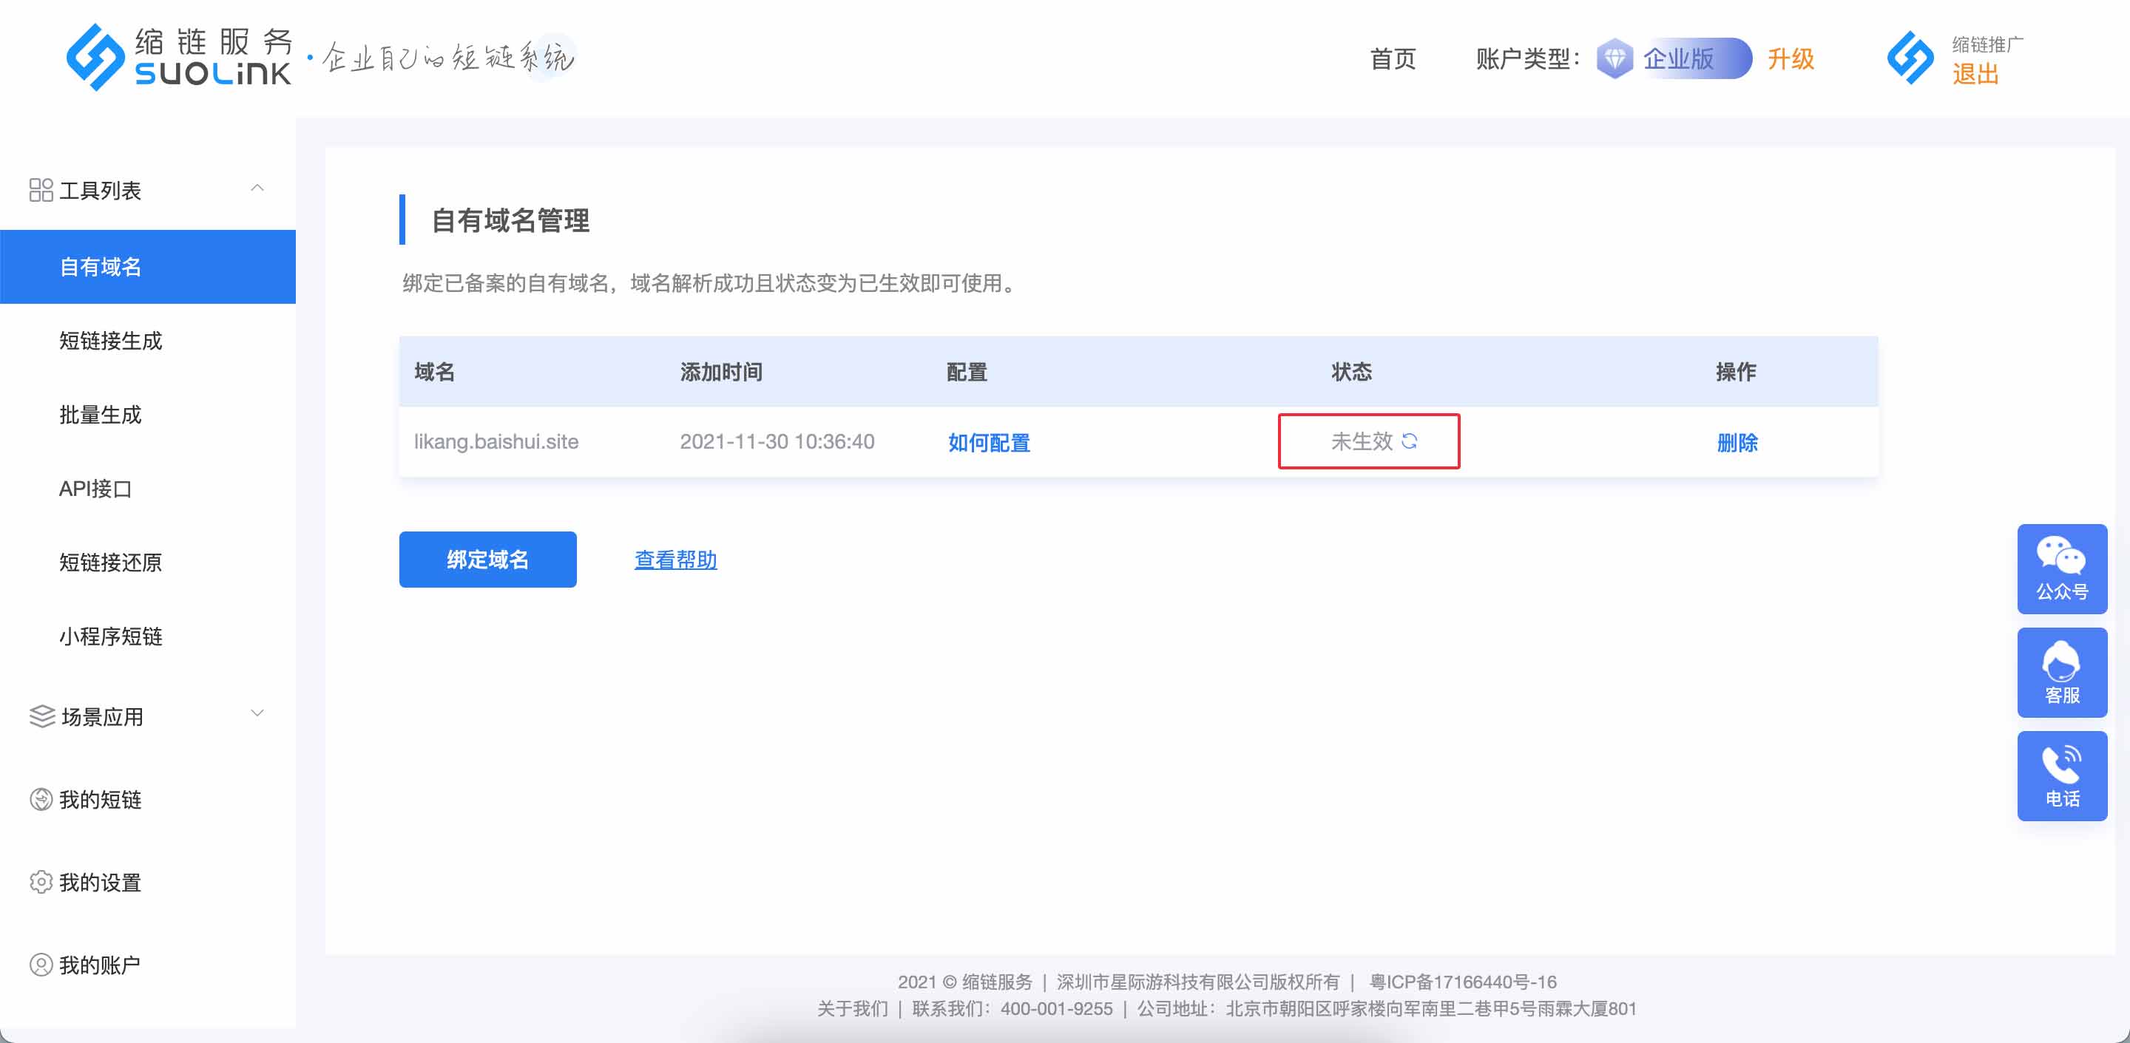Click 删除 for likang.baishui.site
Screen dimensions: 2130x1043
pos(1737,442)
